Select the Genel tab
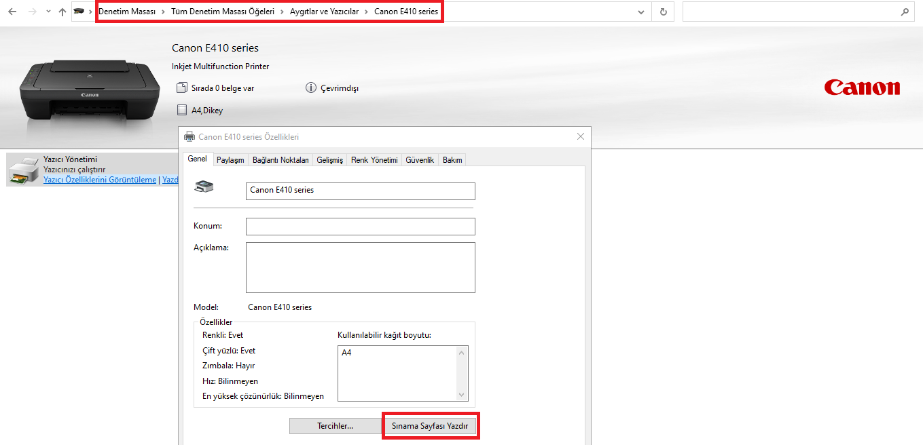The height and width of the screenshot is (445, 923). 197,159
